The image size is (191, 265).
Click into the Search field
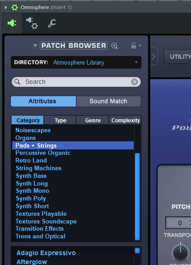coord(76,82)
